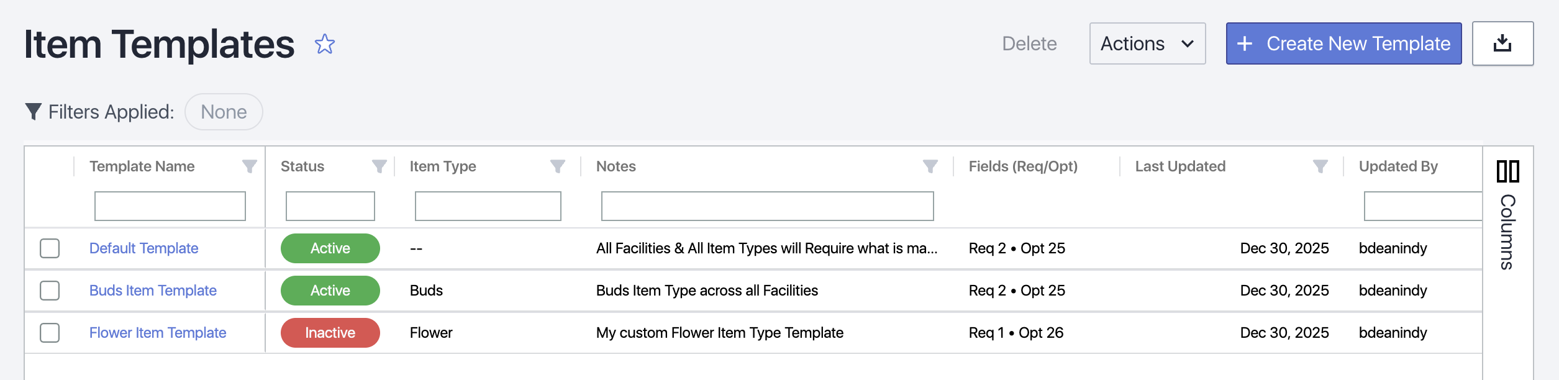Focus the Notes filter text field

click(x=766, y=206)
